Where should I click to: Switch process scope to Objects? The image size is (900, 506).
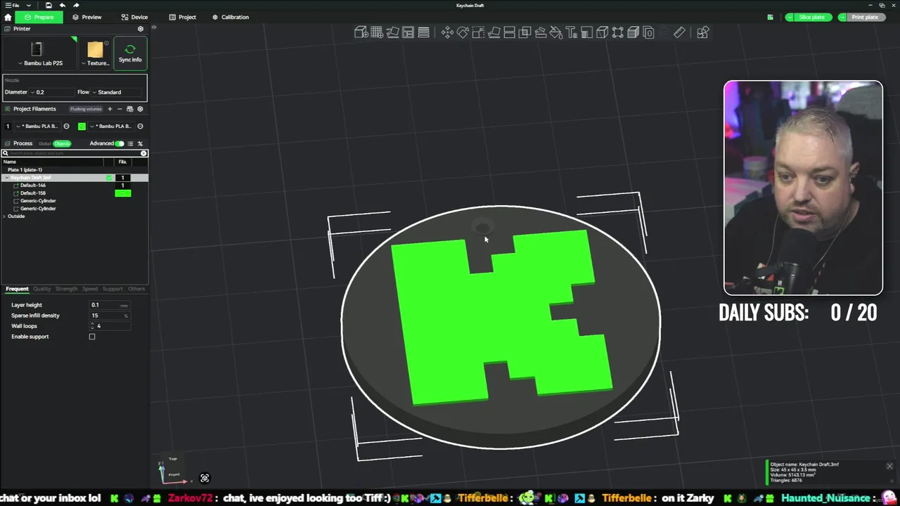pyautogui.click(x=62, y=143)
